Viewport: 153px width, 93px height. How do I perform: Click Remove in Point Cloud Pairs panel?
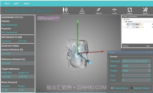pyautogui.click(x=126, y=46)
